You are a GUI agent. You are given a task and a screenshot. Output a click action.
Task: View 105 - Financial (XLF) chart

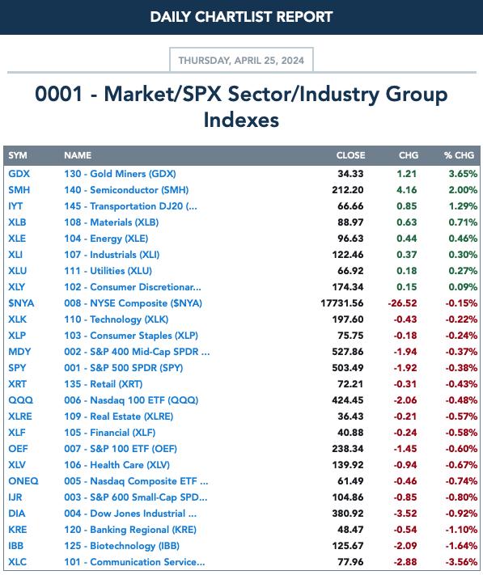(110, 433)
